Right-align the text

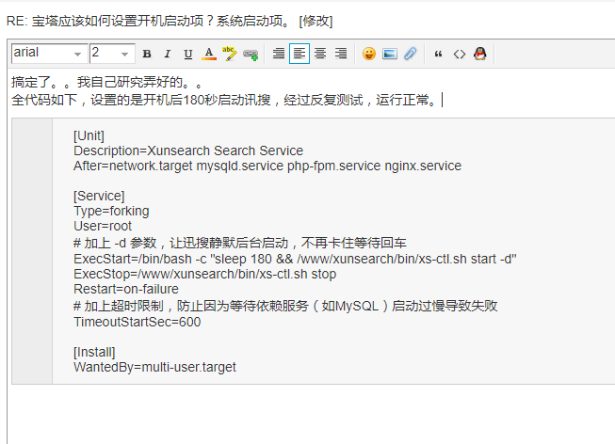coord(341,54)
